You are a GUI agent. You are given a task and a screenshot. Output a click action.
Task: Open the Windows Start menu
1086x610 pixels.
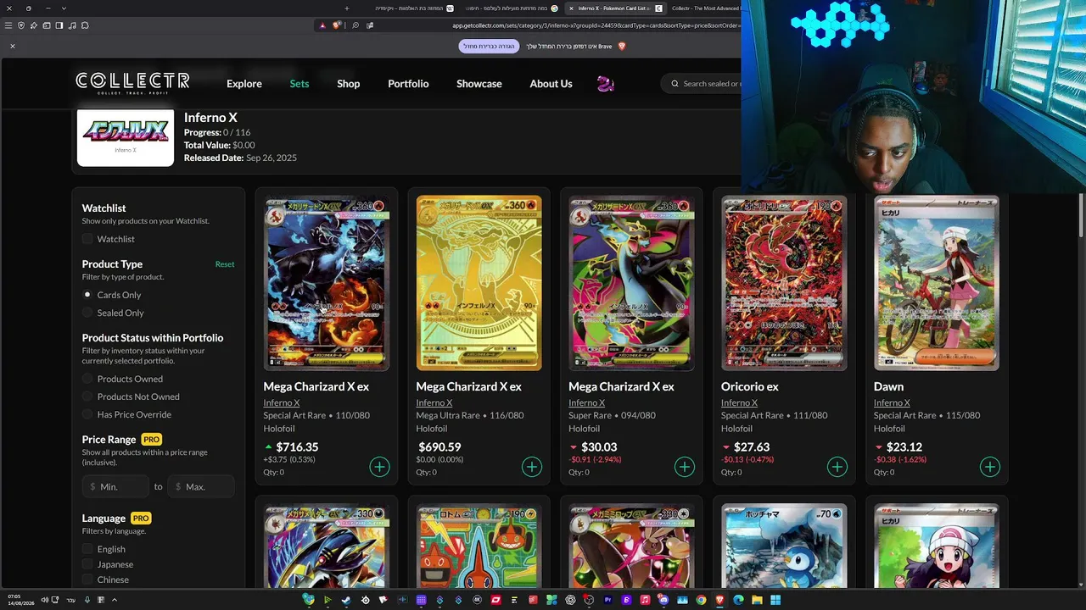click(775, 600)
